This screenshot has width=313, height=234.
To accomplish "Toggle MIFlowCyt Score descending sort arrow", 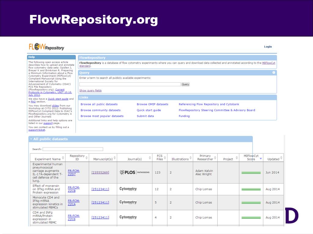I will 261,158.
